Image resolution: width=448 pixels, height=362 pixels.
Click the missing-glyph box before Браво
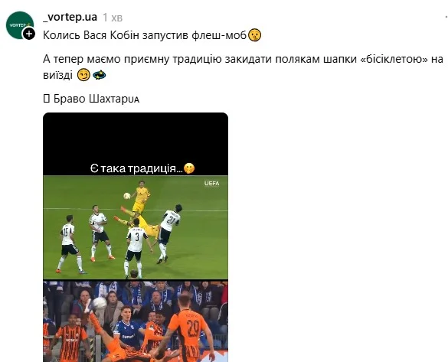coord(46,99)
